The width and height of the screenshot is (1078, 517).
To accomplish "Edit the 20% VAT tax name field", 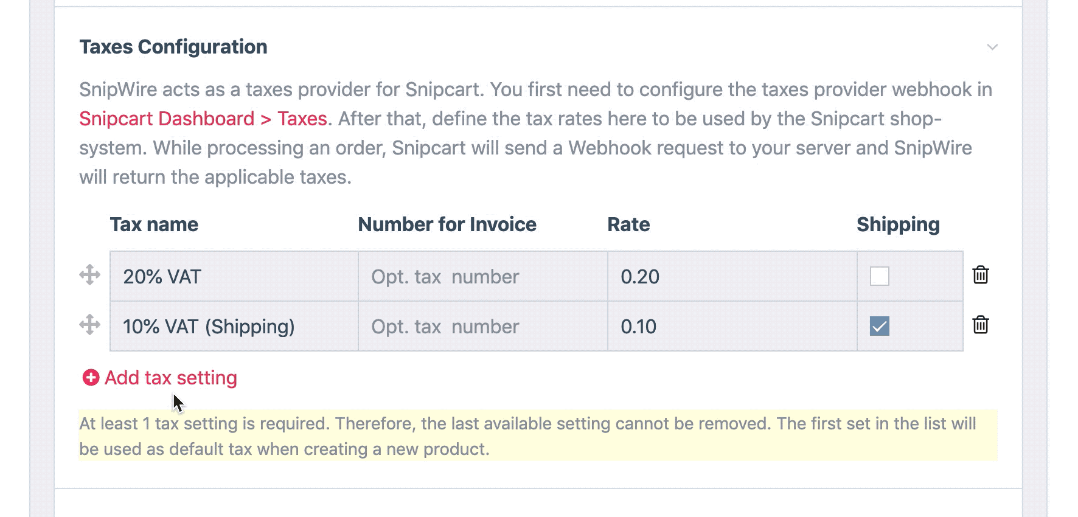I will click(x=231, y=276).
